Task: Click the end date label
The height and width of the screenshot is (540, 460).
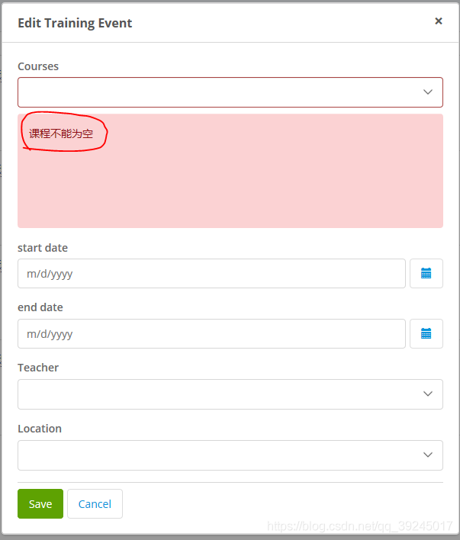Action: click(40, 307)
